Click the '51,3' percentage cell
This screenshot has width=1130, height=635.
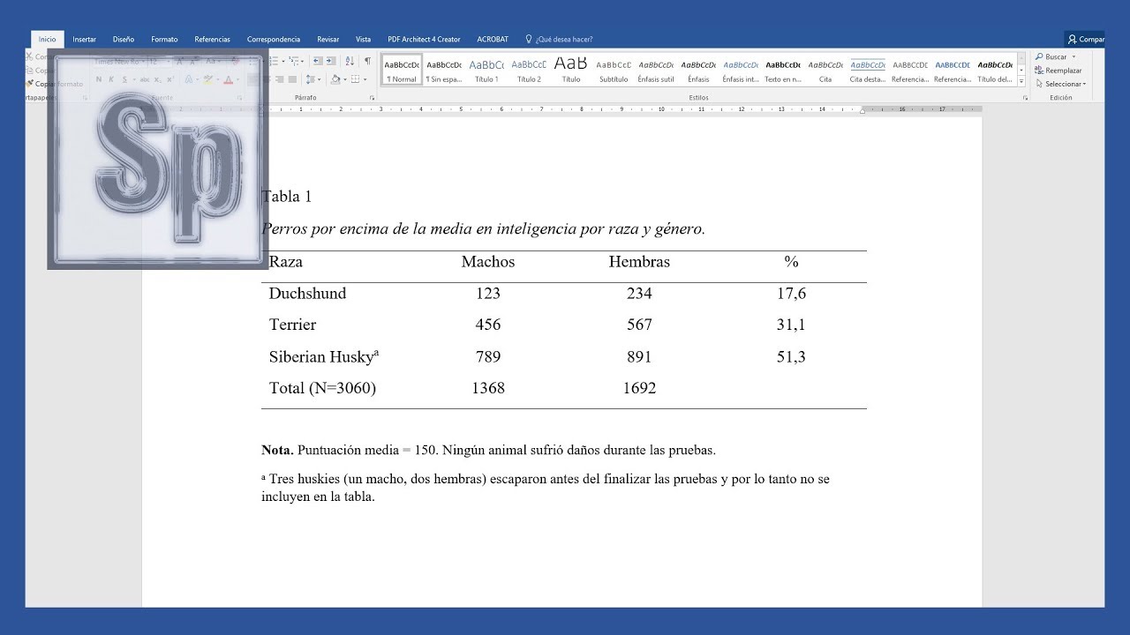(791, 357)
